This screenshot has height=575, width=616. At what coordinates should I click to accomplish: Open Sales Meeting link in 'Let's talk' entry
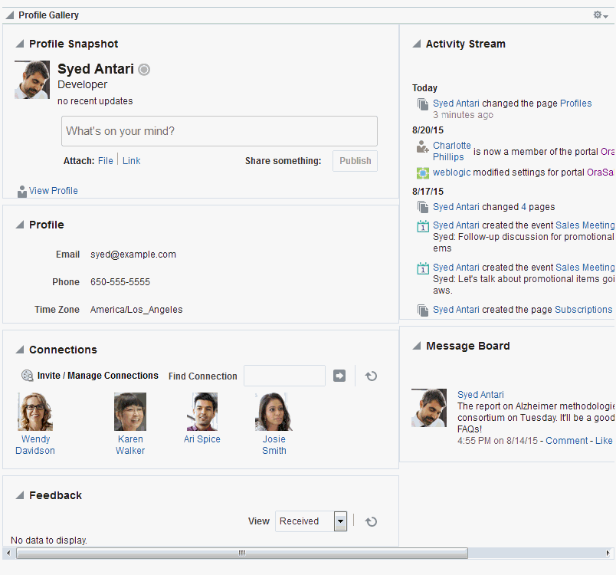click(x=585, y=268)
